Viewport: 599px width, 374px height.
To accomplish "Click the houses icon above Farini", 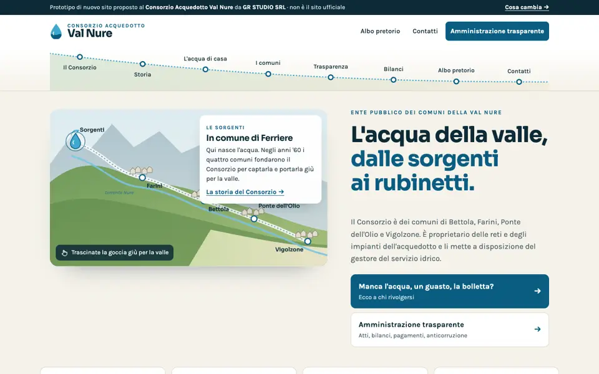I will click(x=141, y=170).
